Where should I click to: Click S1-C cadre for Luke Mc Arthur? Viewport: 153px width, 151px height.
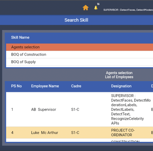(75, 133)
